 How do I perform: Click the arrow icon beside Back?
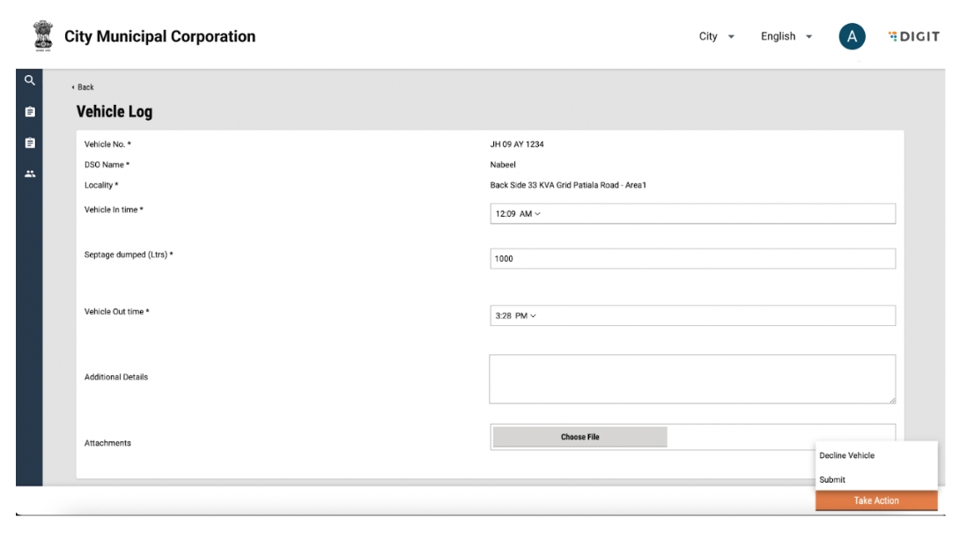coord(73,87)
